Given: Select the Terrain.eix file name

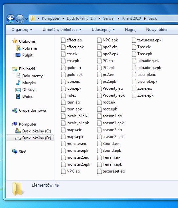Looking at the screenshot, I should tap(111, 157).
